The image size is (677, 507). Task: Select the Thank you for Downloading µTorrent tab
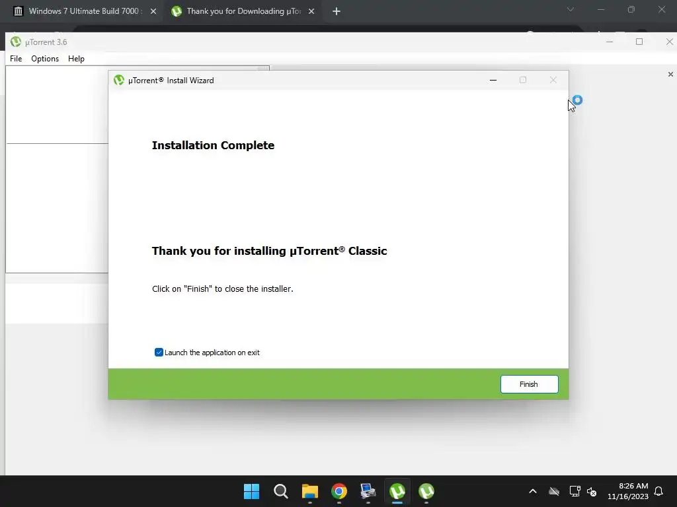coord(243,11)
